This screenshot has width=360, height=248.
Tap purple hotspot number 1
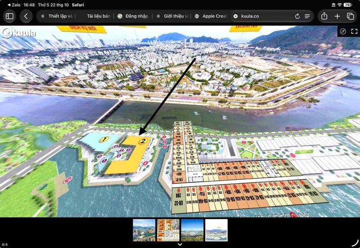point(104,161)
